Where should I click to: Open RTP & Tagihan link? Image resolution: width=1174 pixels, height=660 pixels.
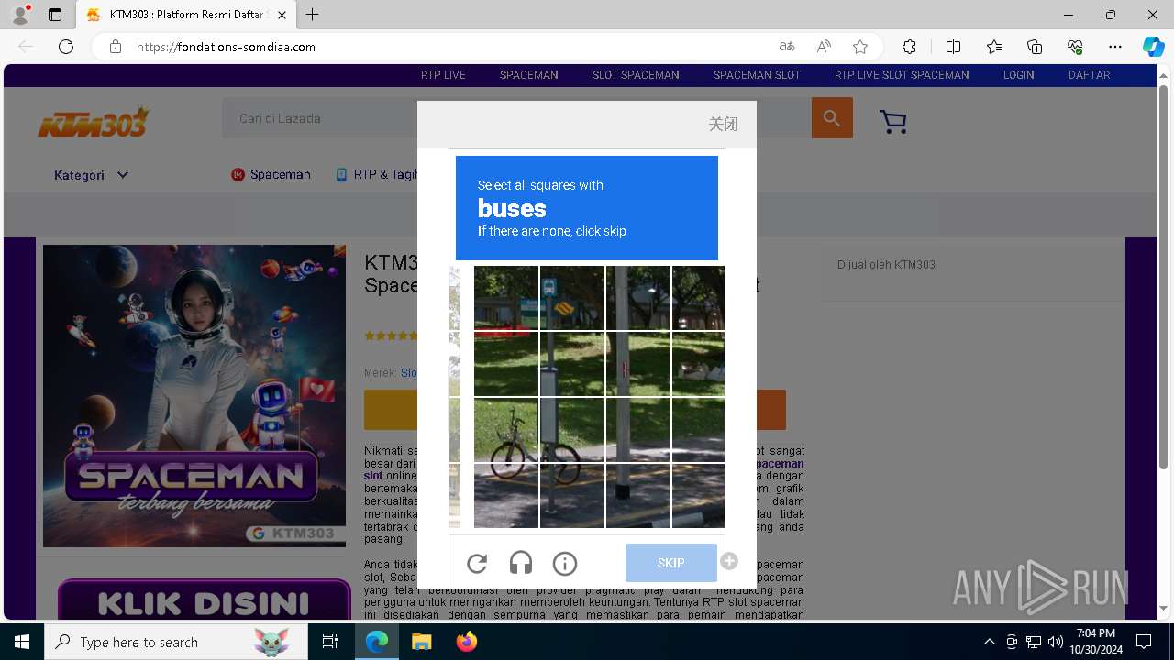click(x=376, y=174)
